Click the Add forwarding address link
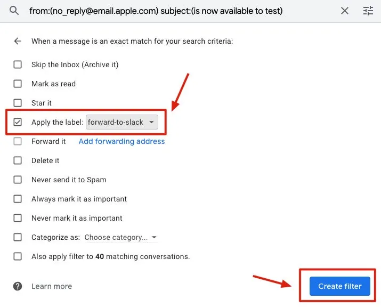Screen dimensions: 381x307 121,141
